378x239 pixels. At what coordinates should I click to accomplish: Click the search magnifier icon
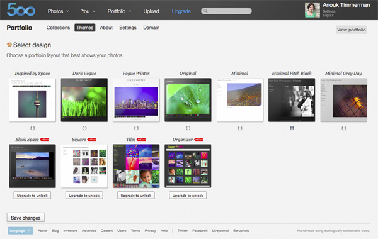pos(205,11)
